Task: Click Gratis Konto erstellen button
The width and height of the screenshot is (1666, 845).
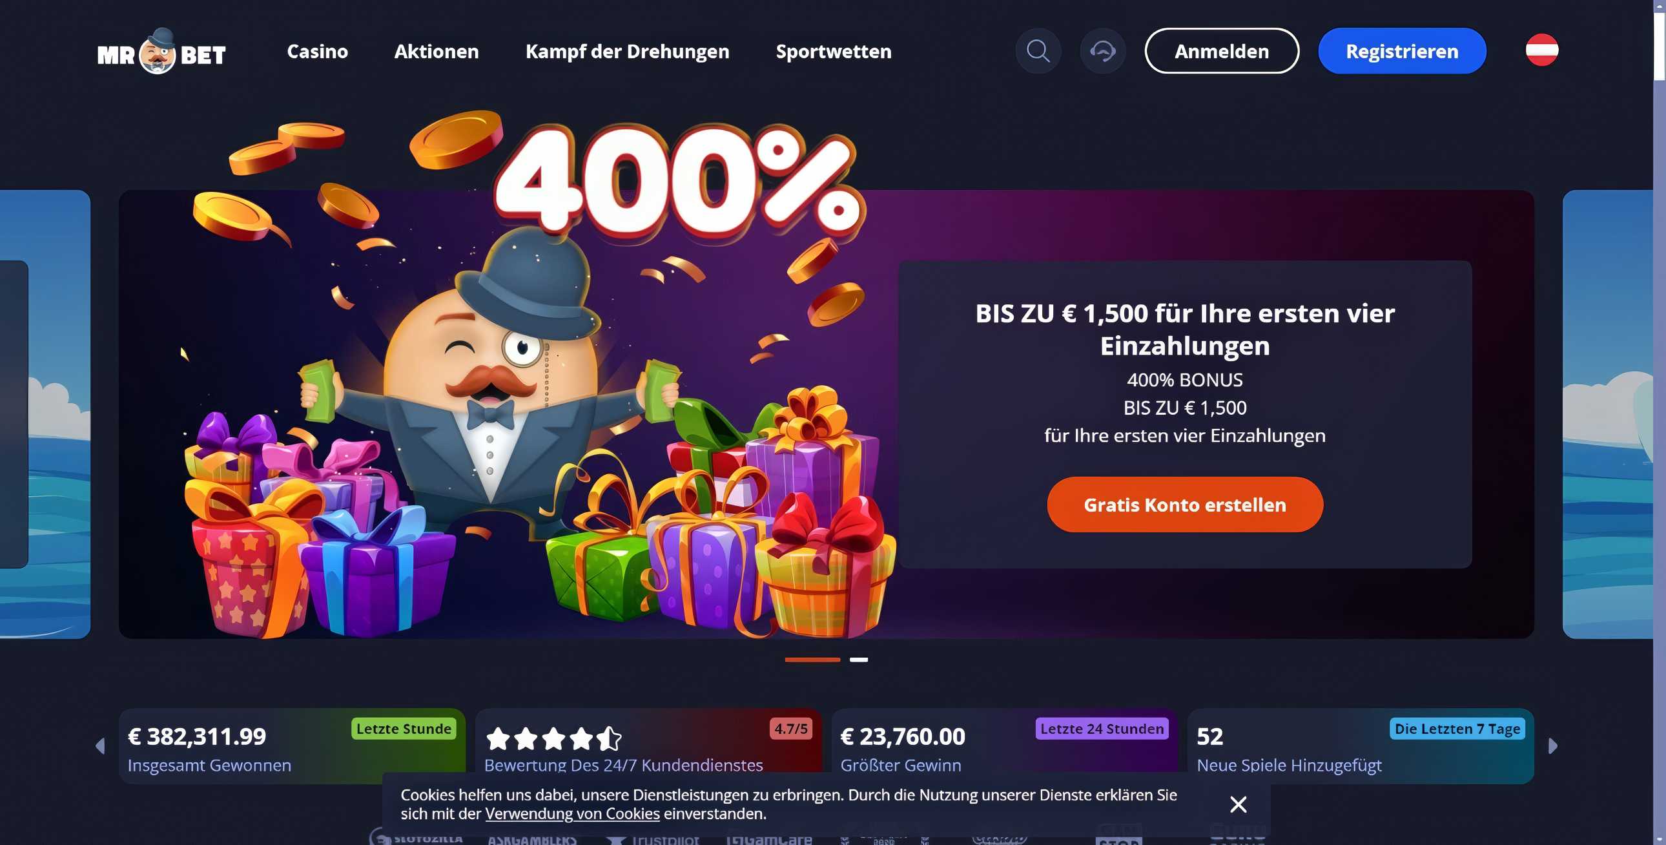Action: pyautogui.click(x=1185, y=505)
